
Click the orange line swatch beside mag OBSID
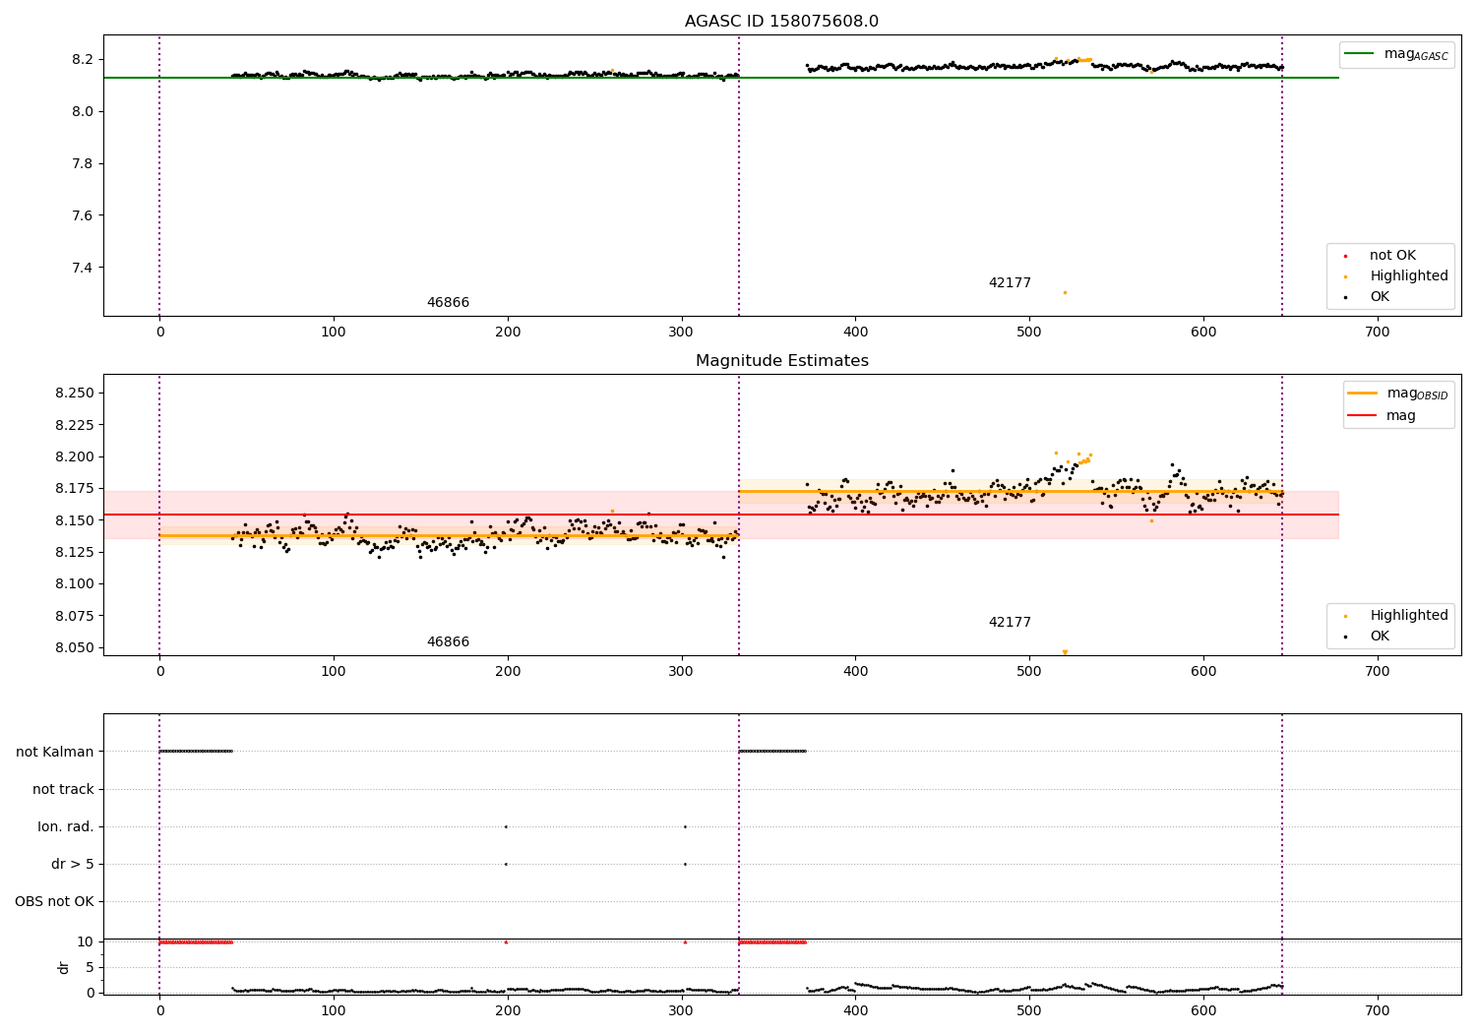coord(1363,394)
